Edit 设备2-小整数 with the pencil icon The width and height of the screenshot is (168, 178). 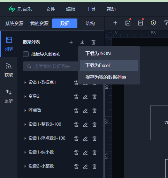point(85,166)
